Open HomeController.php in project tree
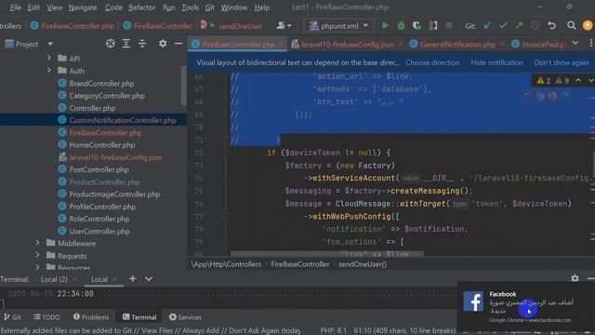Screen dimensions: 595x335 tap(101, 145)
